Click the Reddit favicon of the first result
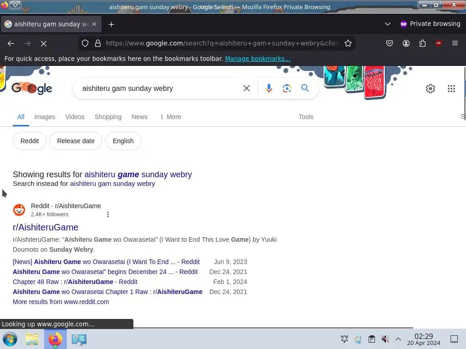Image resolution: width=466 pixels, height=349 pixels. tap(19, 210)
